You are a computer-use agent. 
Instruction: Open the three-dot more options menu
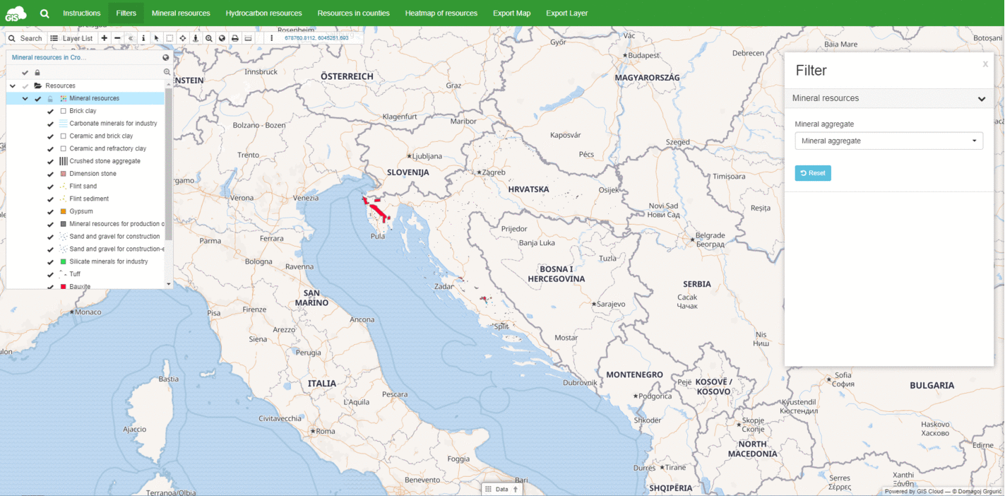pyautogui.click(x=272, y=38)
